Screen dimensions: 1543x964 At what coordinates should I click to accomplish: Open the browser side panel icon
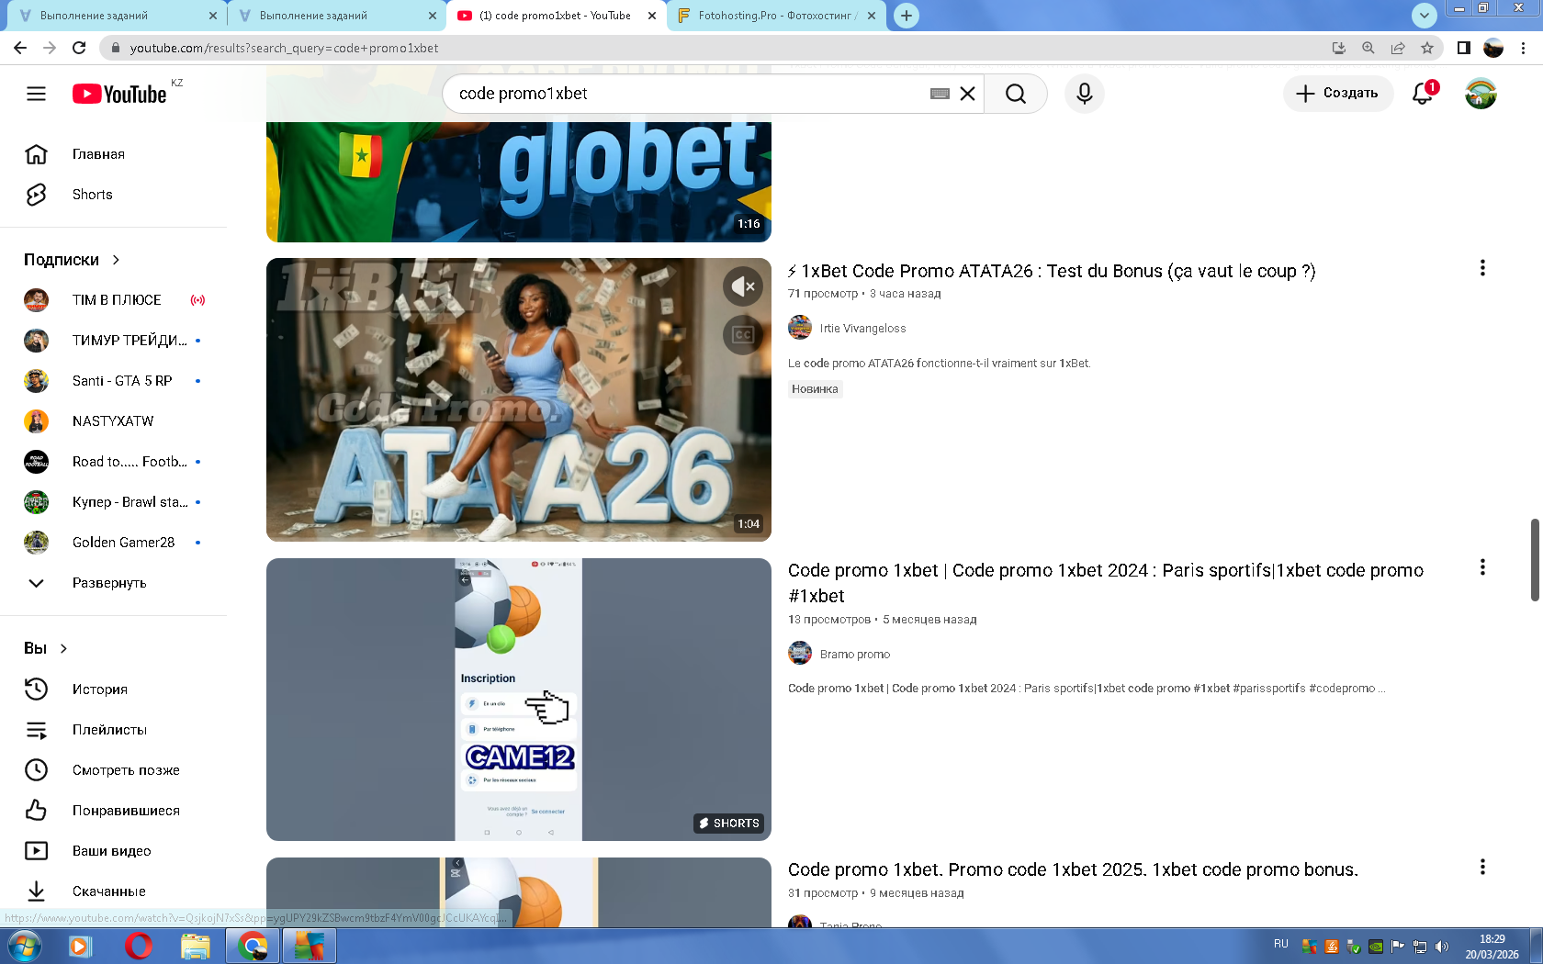(x=1464, y=48)
